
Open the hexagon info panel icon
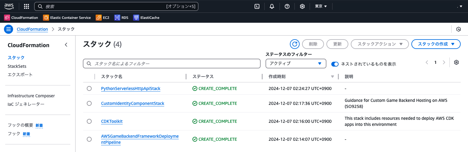pos(459,29)
